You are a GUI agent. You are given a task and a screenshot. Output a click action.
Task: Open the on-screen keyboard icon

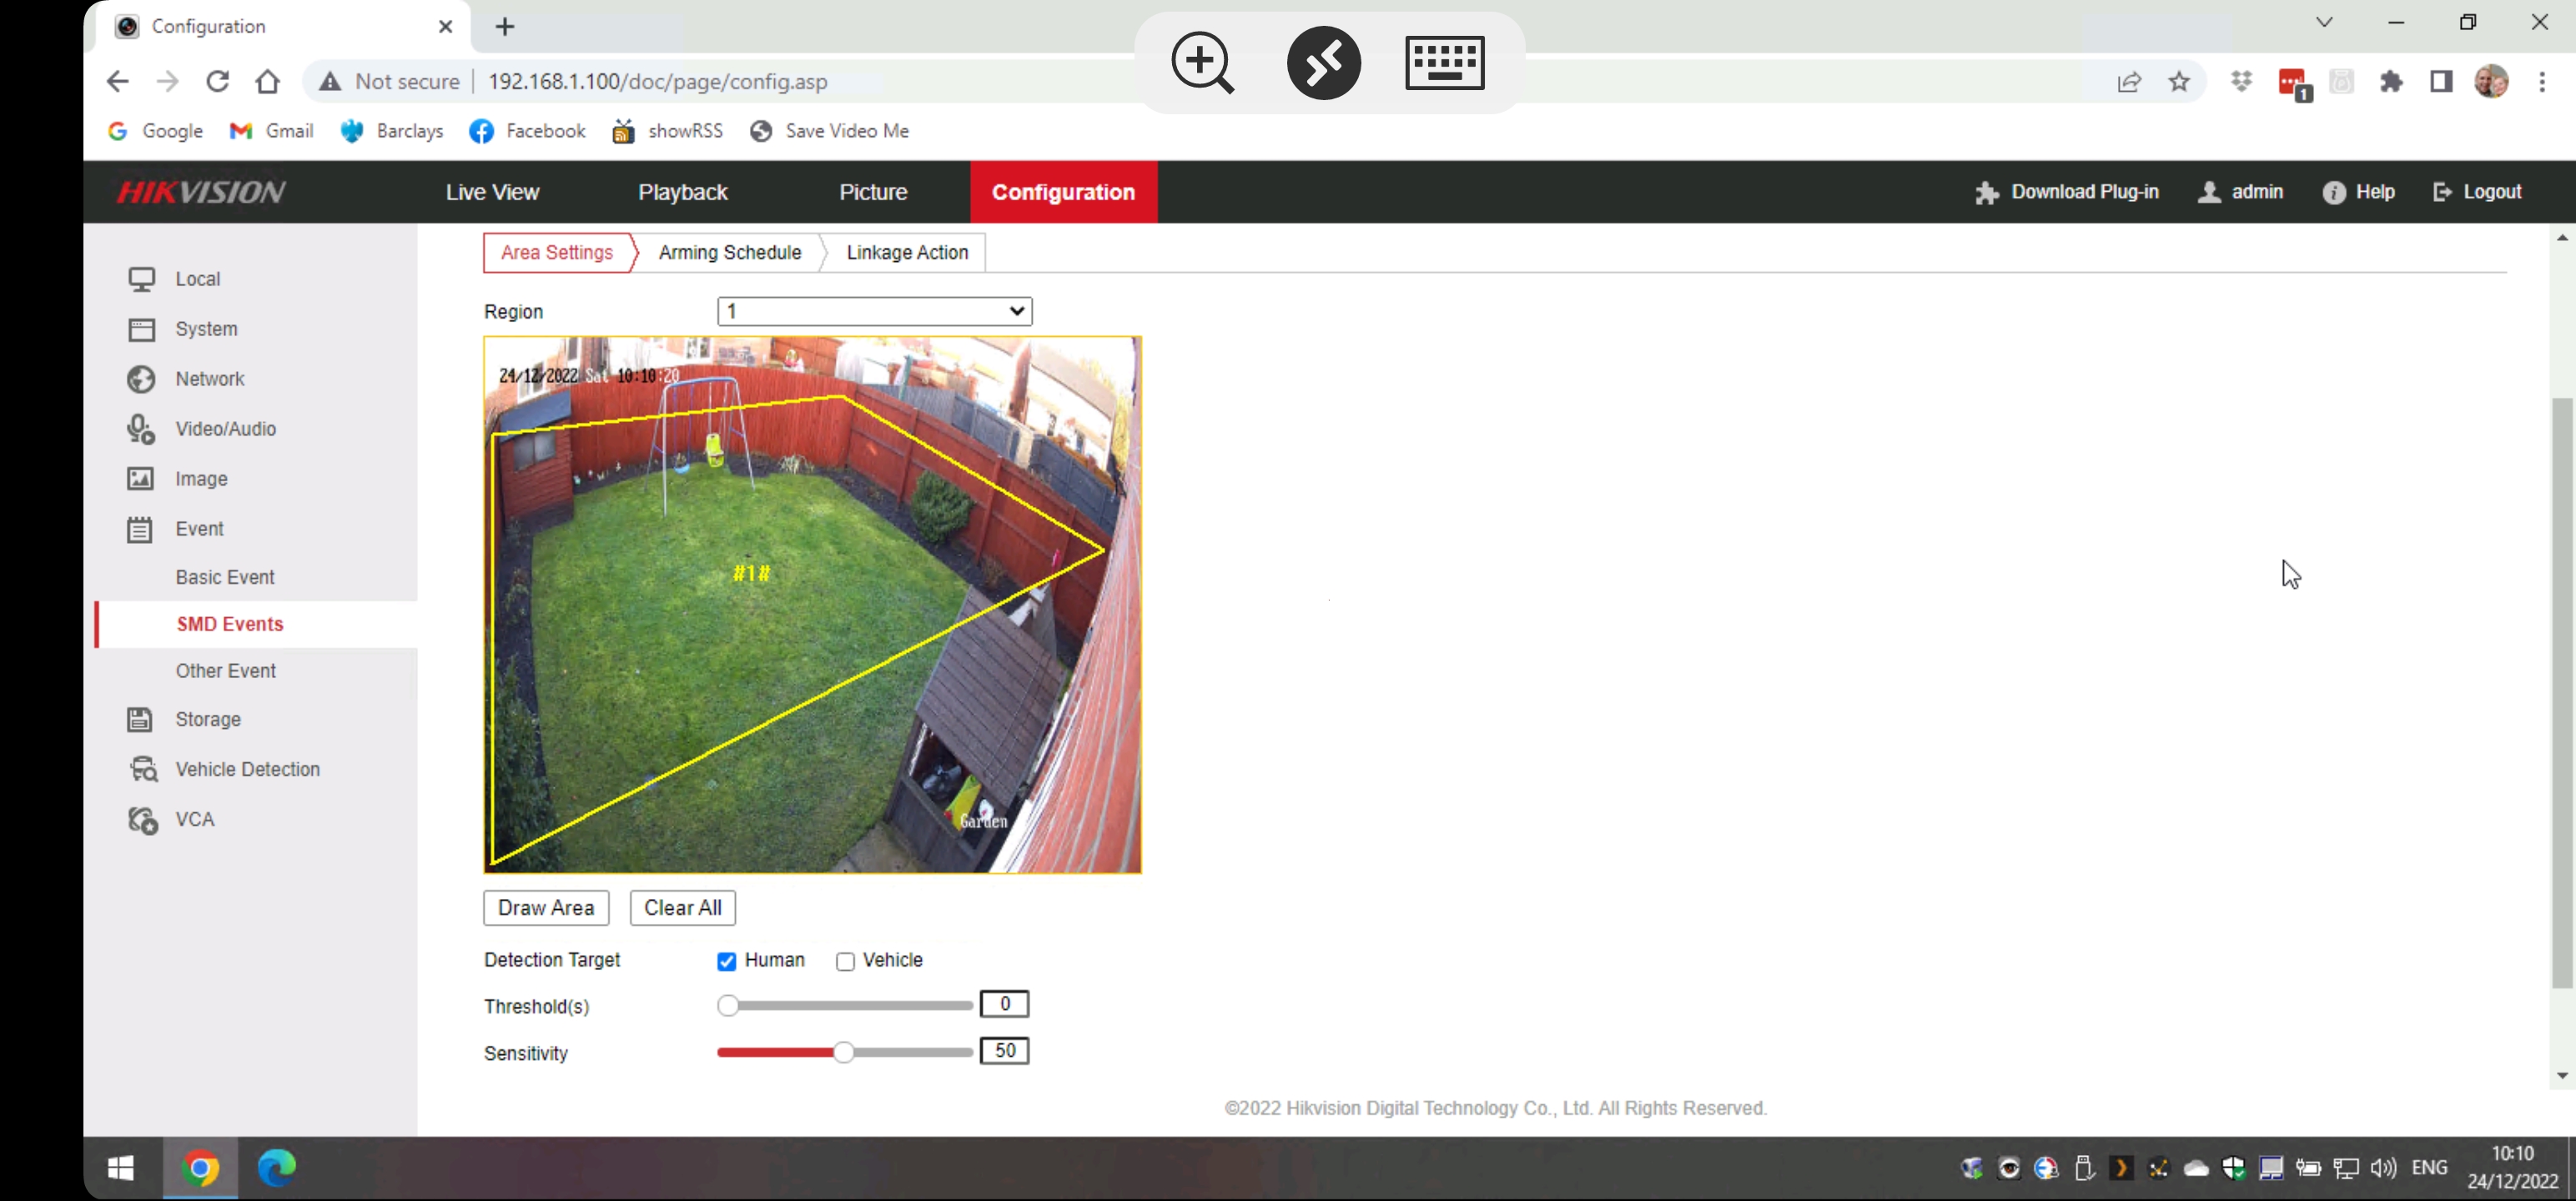[1444, 63]
